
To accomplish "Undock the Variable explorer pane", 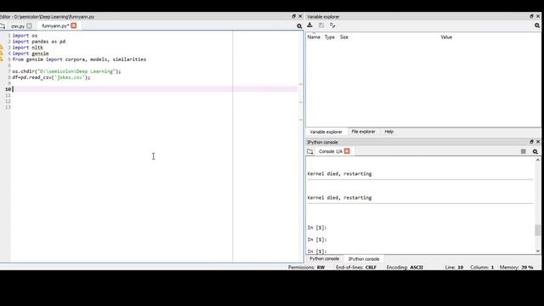I will pos(531,16).
